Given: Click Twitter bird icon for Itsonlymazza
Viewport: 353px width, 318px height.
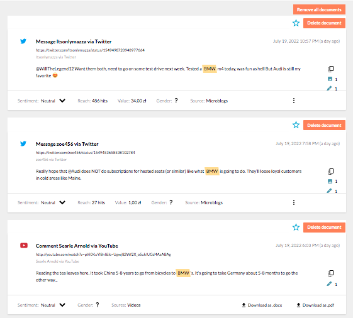Looking at the screenshot, I should pyautogui.click(x=23, y=41).
